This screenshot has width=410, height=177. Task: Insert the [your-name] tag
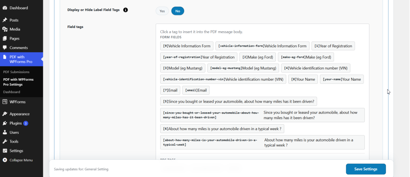(342, 80)
